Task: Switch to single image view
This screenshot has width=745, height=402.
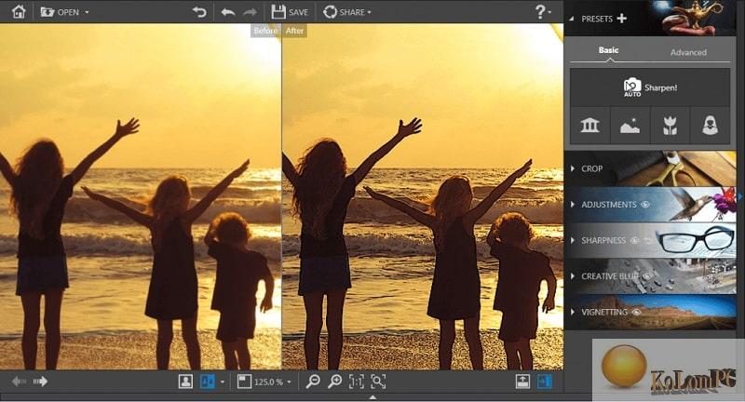Action: click(x=185, y=382)
